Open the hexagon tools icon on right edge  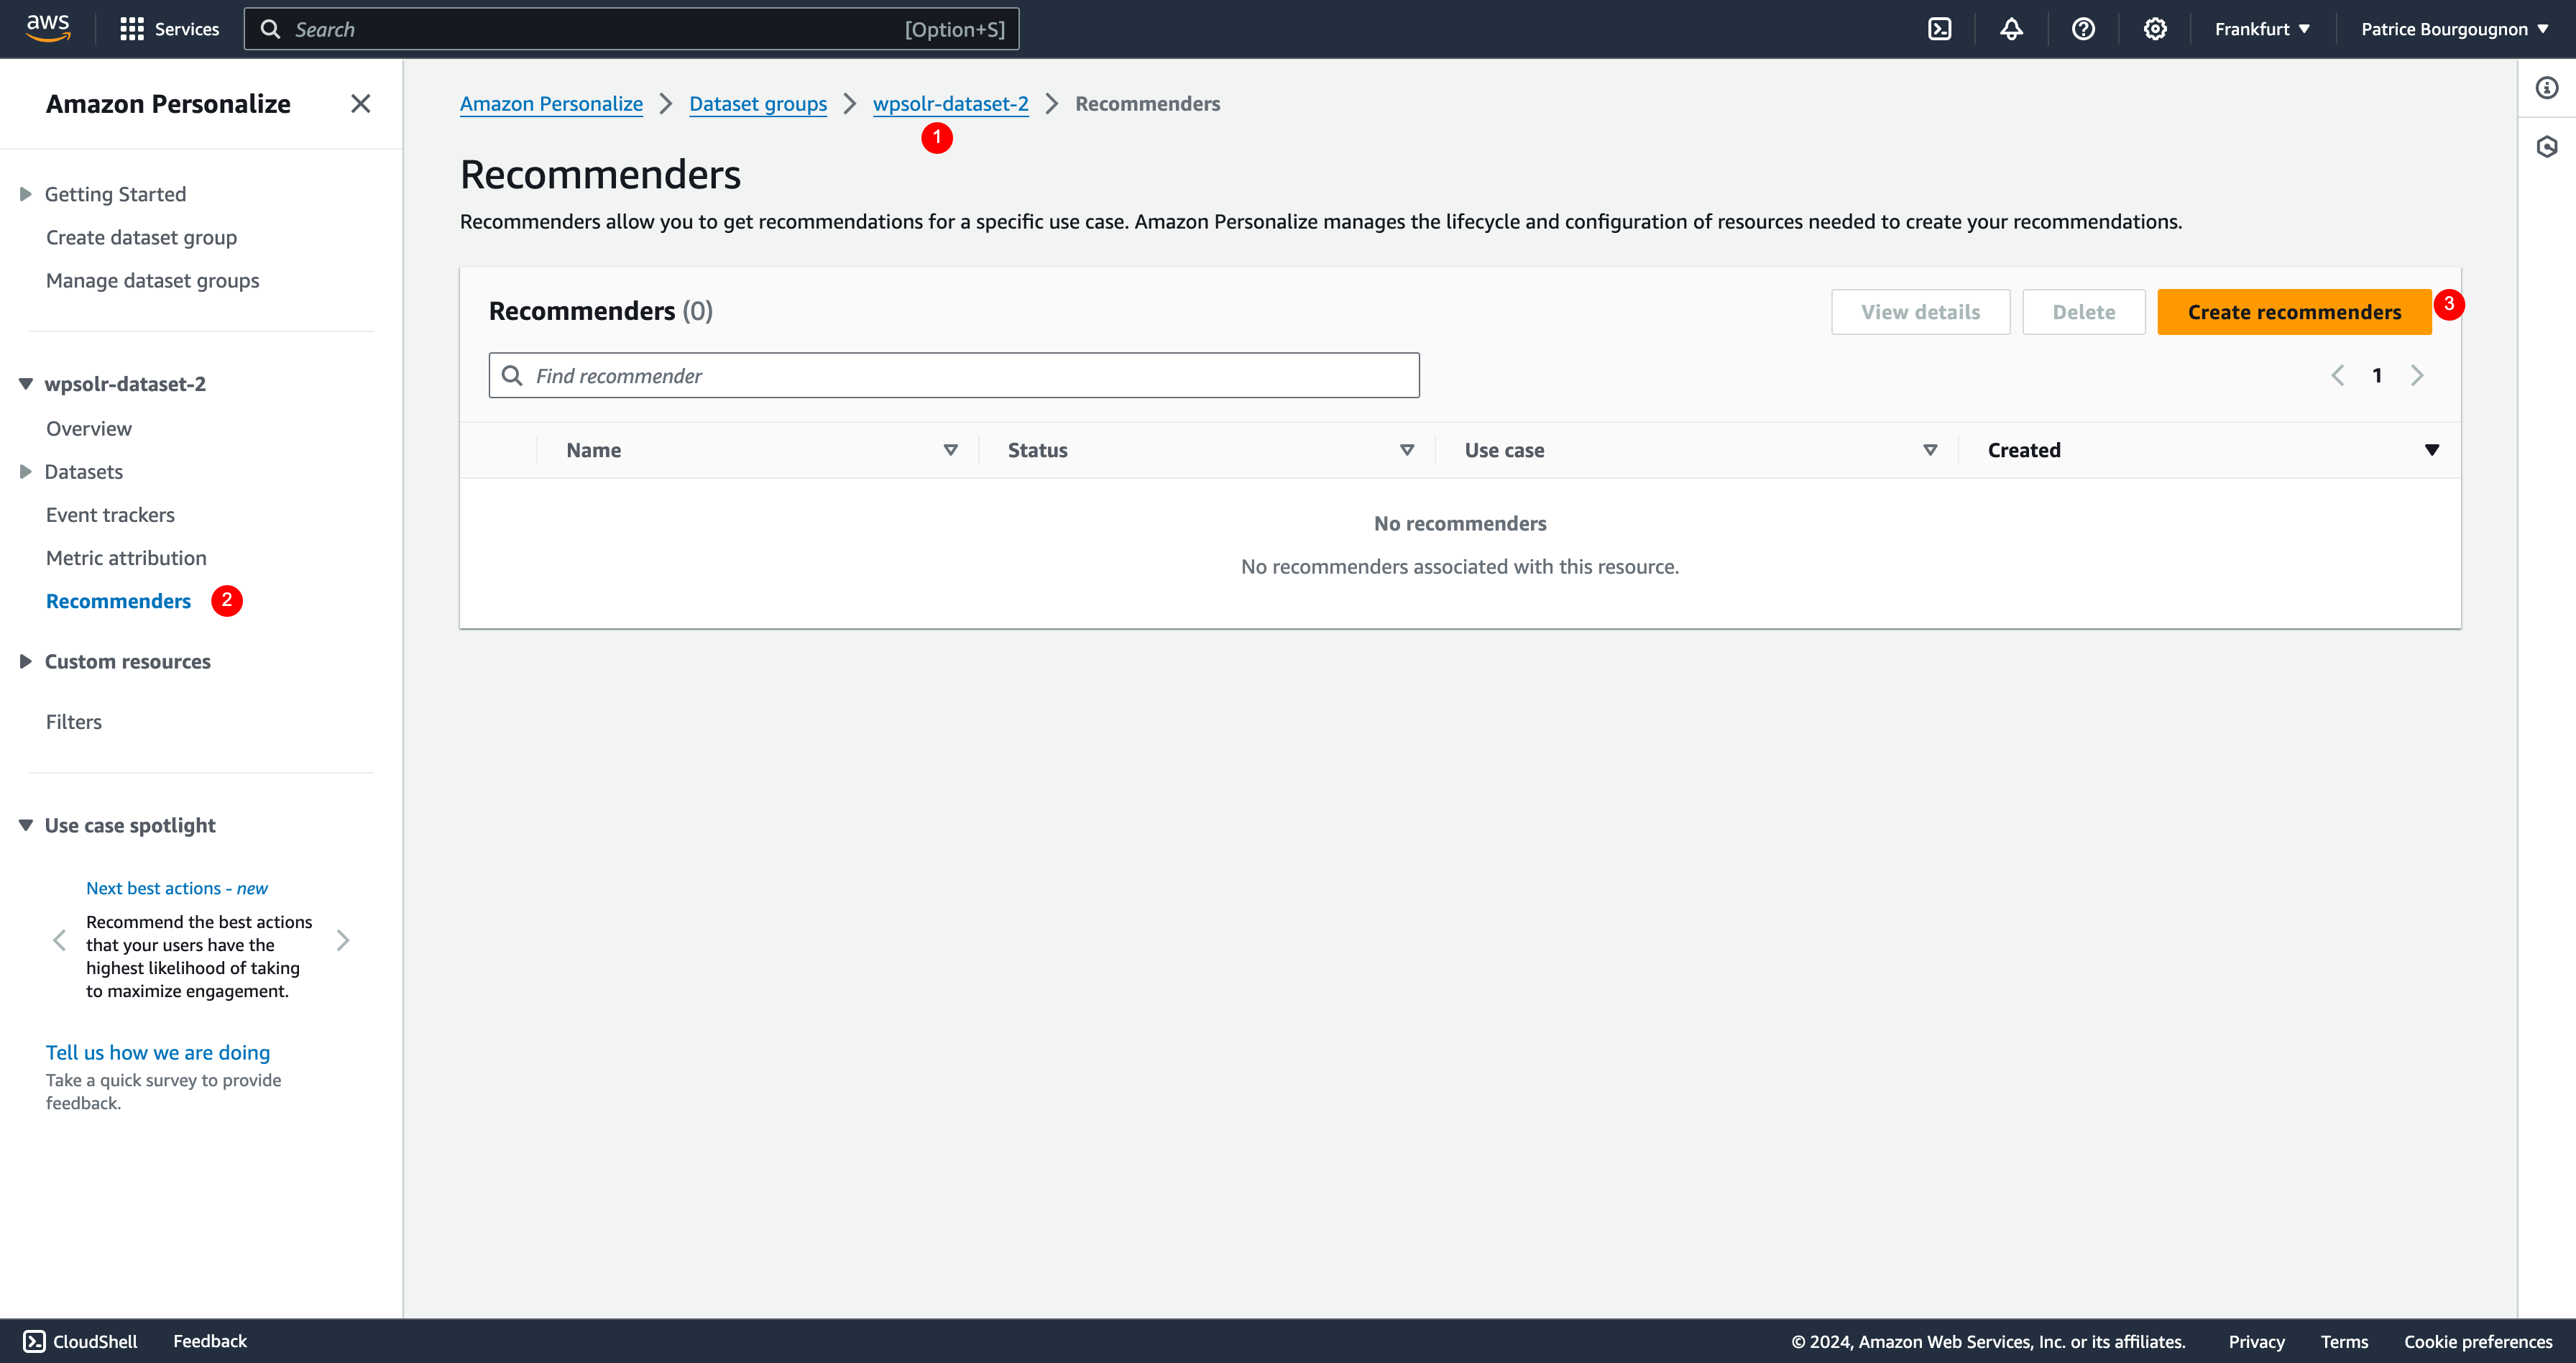click(x=2547, y=147)
